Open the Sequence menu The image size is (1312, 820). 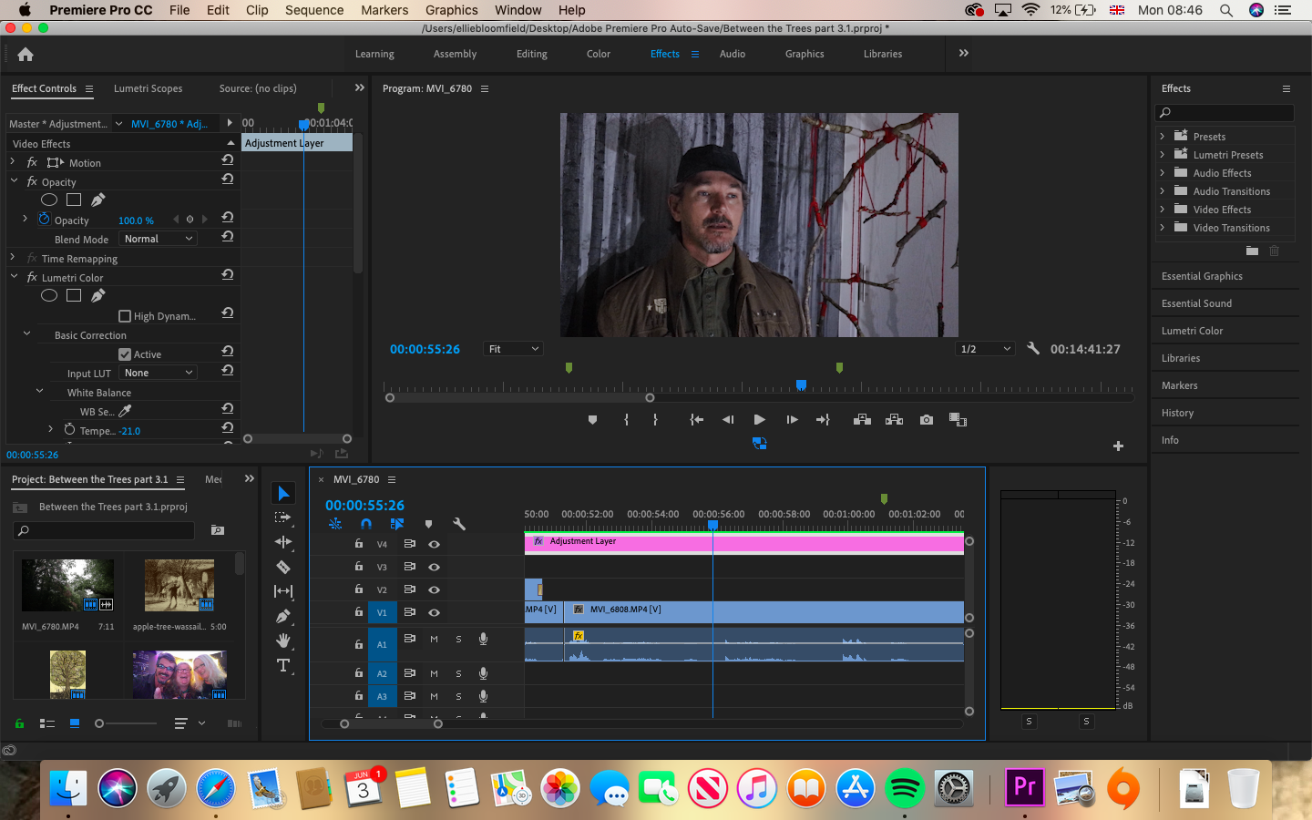314,10
